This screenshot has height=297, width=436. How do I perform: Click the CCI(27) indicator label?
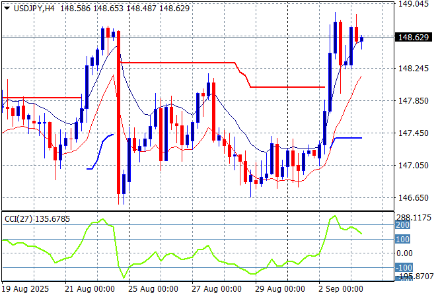(18, 218)
